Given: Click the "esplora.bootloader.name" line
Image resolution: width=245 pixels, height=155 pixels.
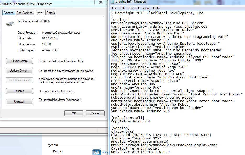Looking at the screenshot, I should pos(165,44).
